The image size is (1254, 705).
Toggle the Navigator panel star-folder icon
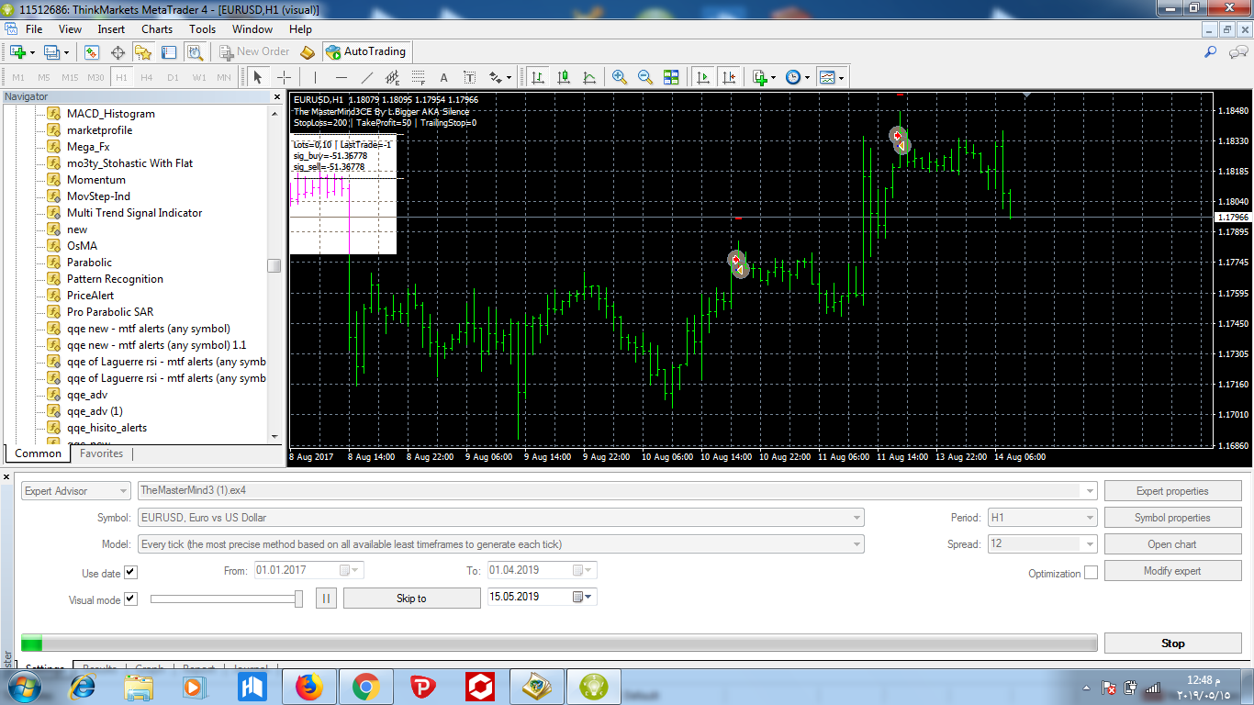click(144, 51)
